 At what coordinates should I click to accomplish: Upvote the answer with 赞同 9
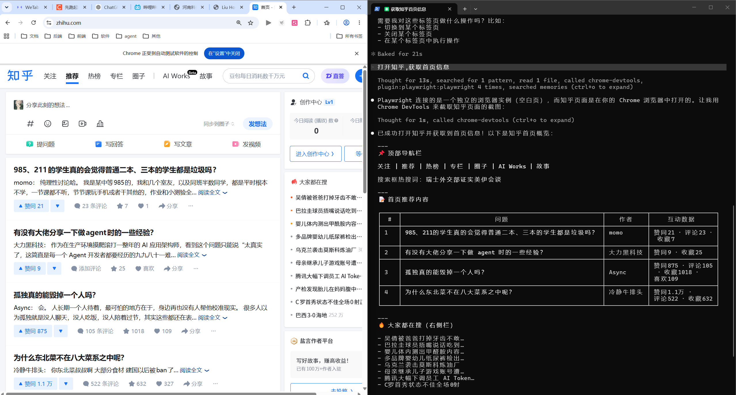30,268
